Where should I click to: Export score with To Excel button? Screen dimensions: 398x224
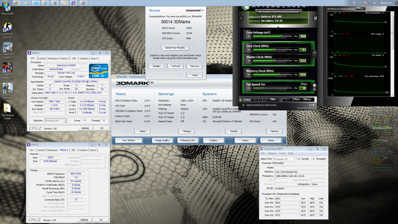coord(176,66)
